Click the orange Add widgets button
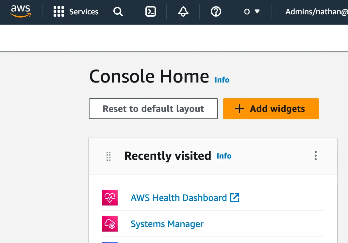 (x=271, y=109)
